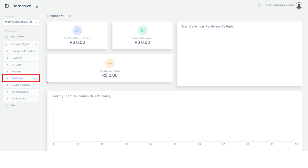308x168 pixels.
Task: Open Parâmetros settings page
Action: (x=18, y=99)
